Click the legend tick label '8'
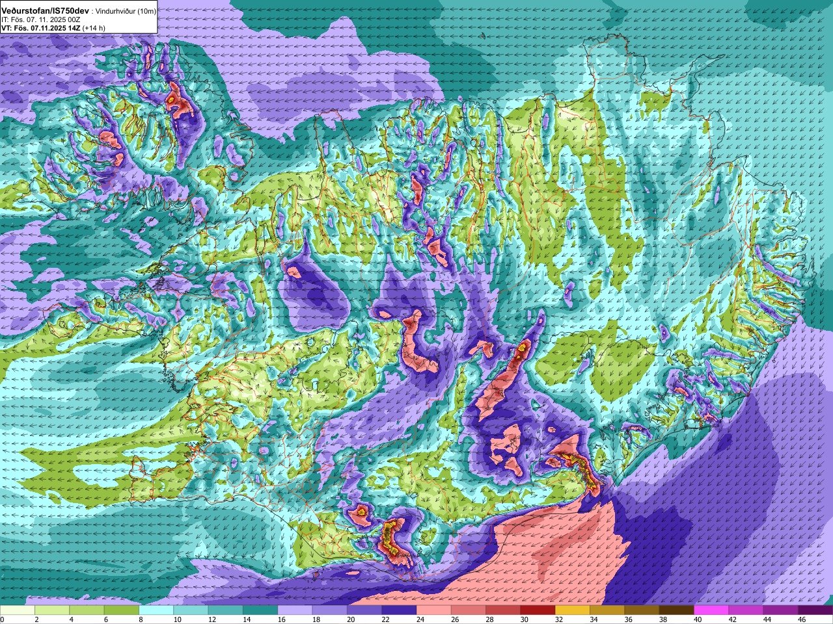Viewport: 833px width, 624px height. click(141, 619)
